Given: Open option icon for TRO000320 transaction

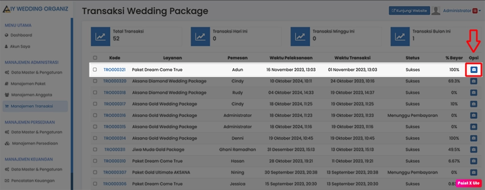Looking at the screenshot, I should pos(474,81).
